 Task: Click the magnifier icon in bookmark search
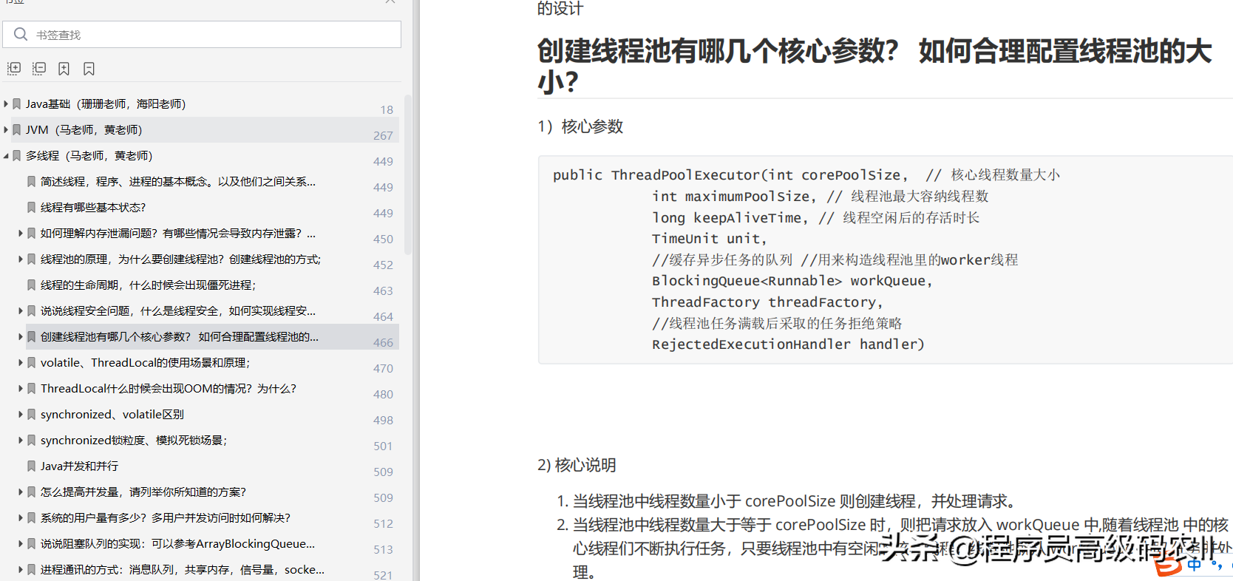pos(21,34)
